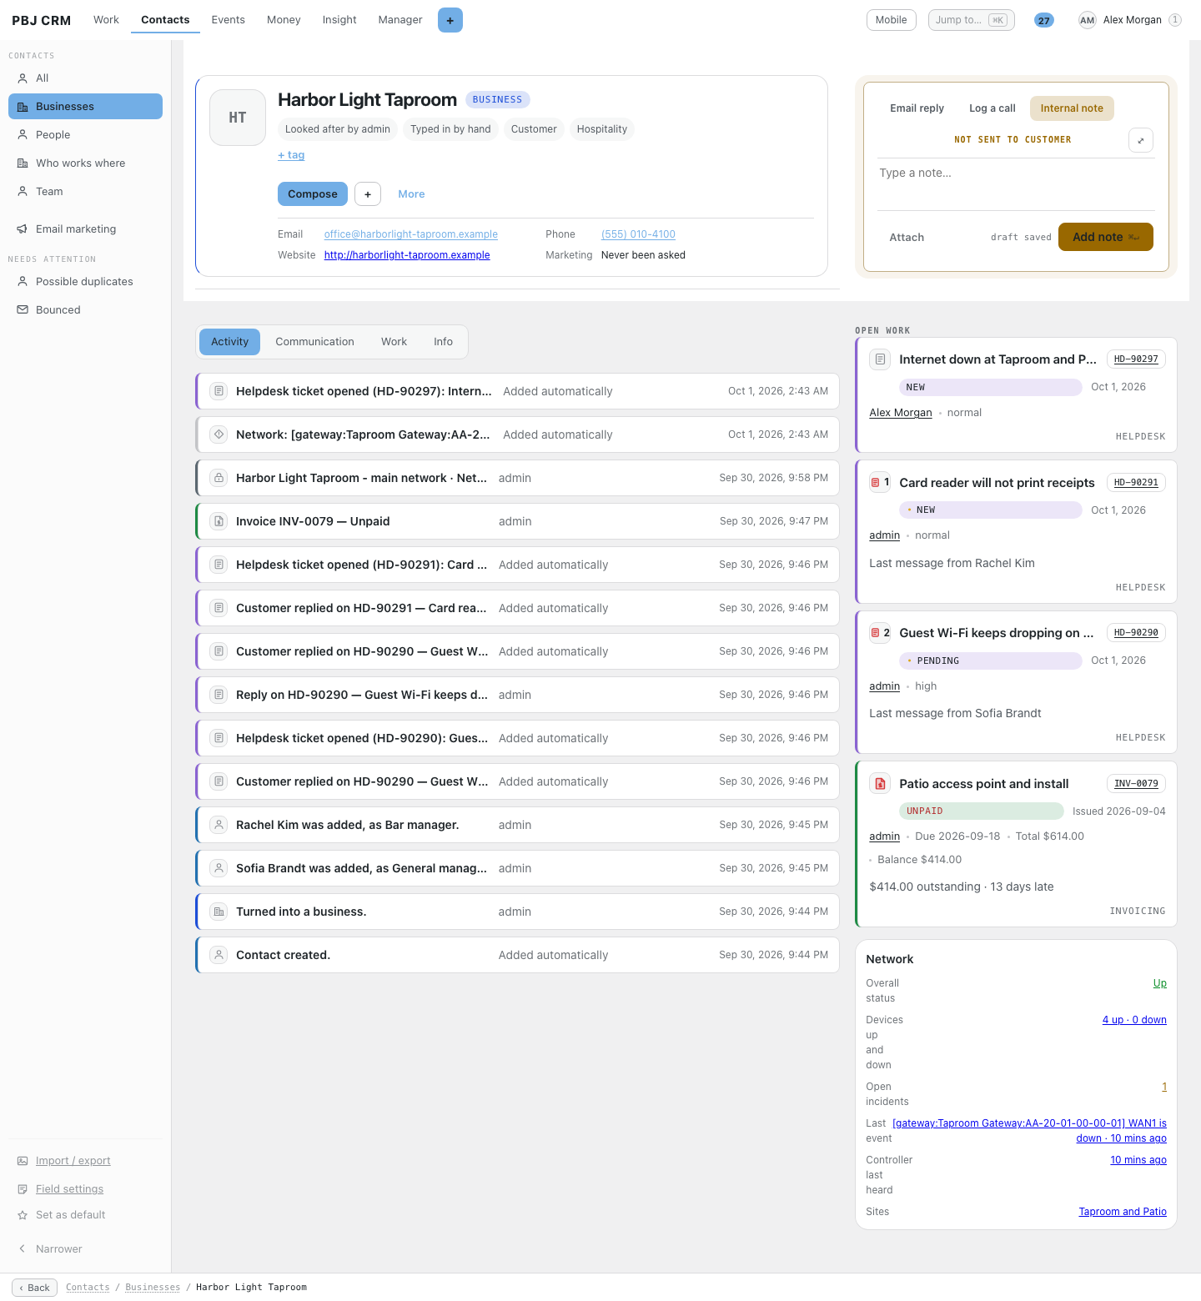The image size is (1201, 1301).
Task: Open the Money menu
Action: coord(284,20)
